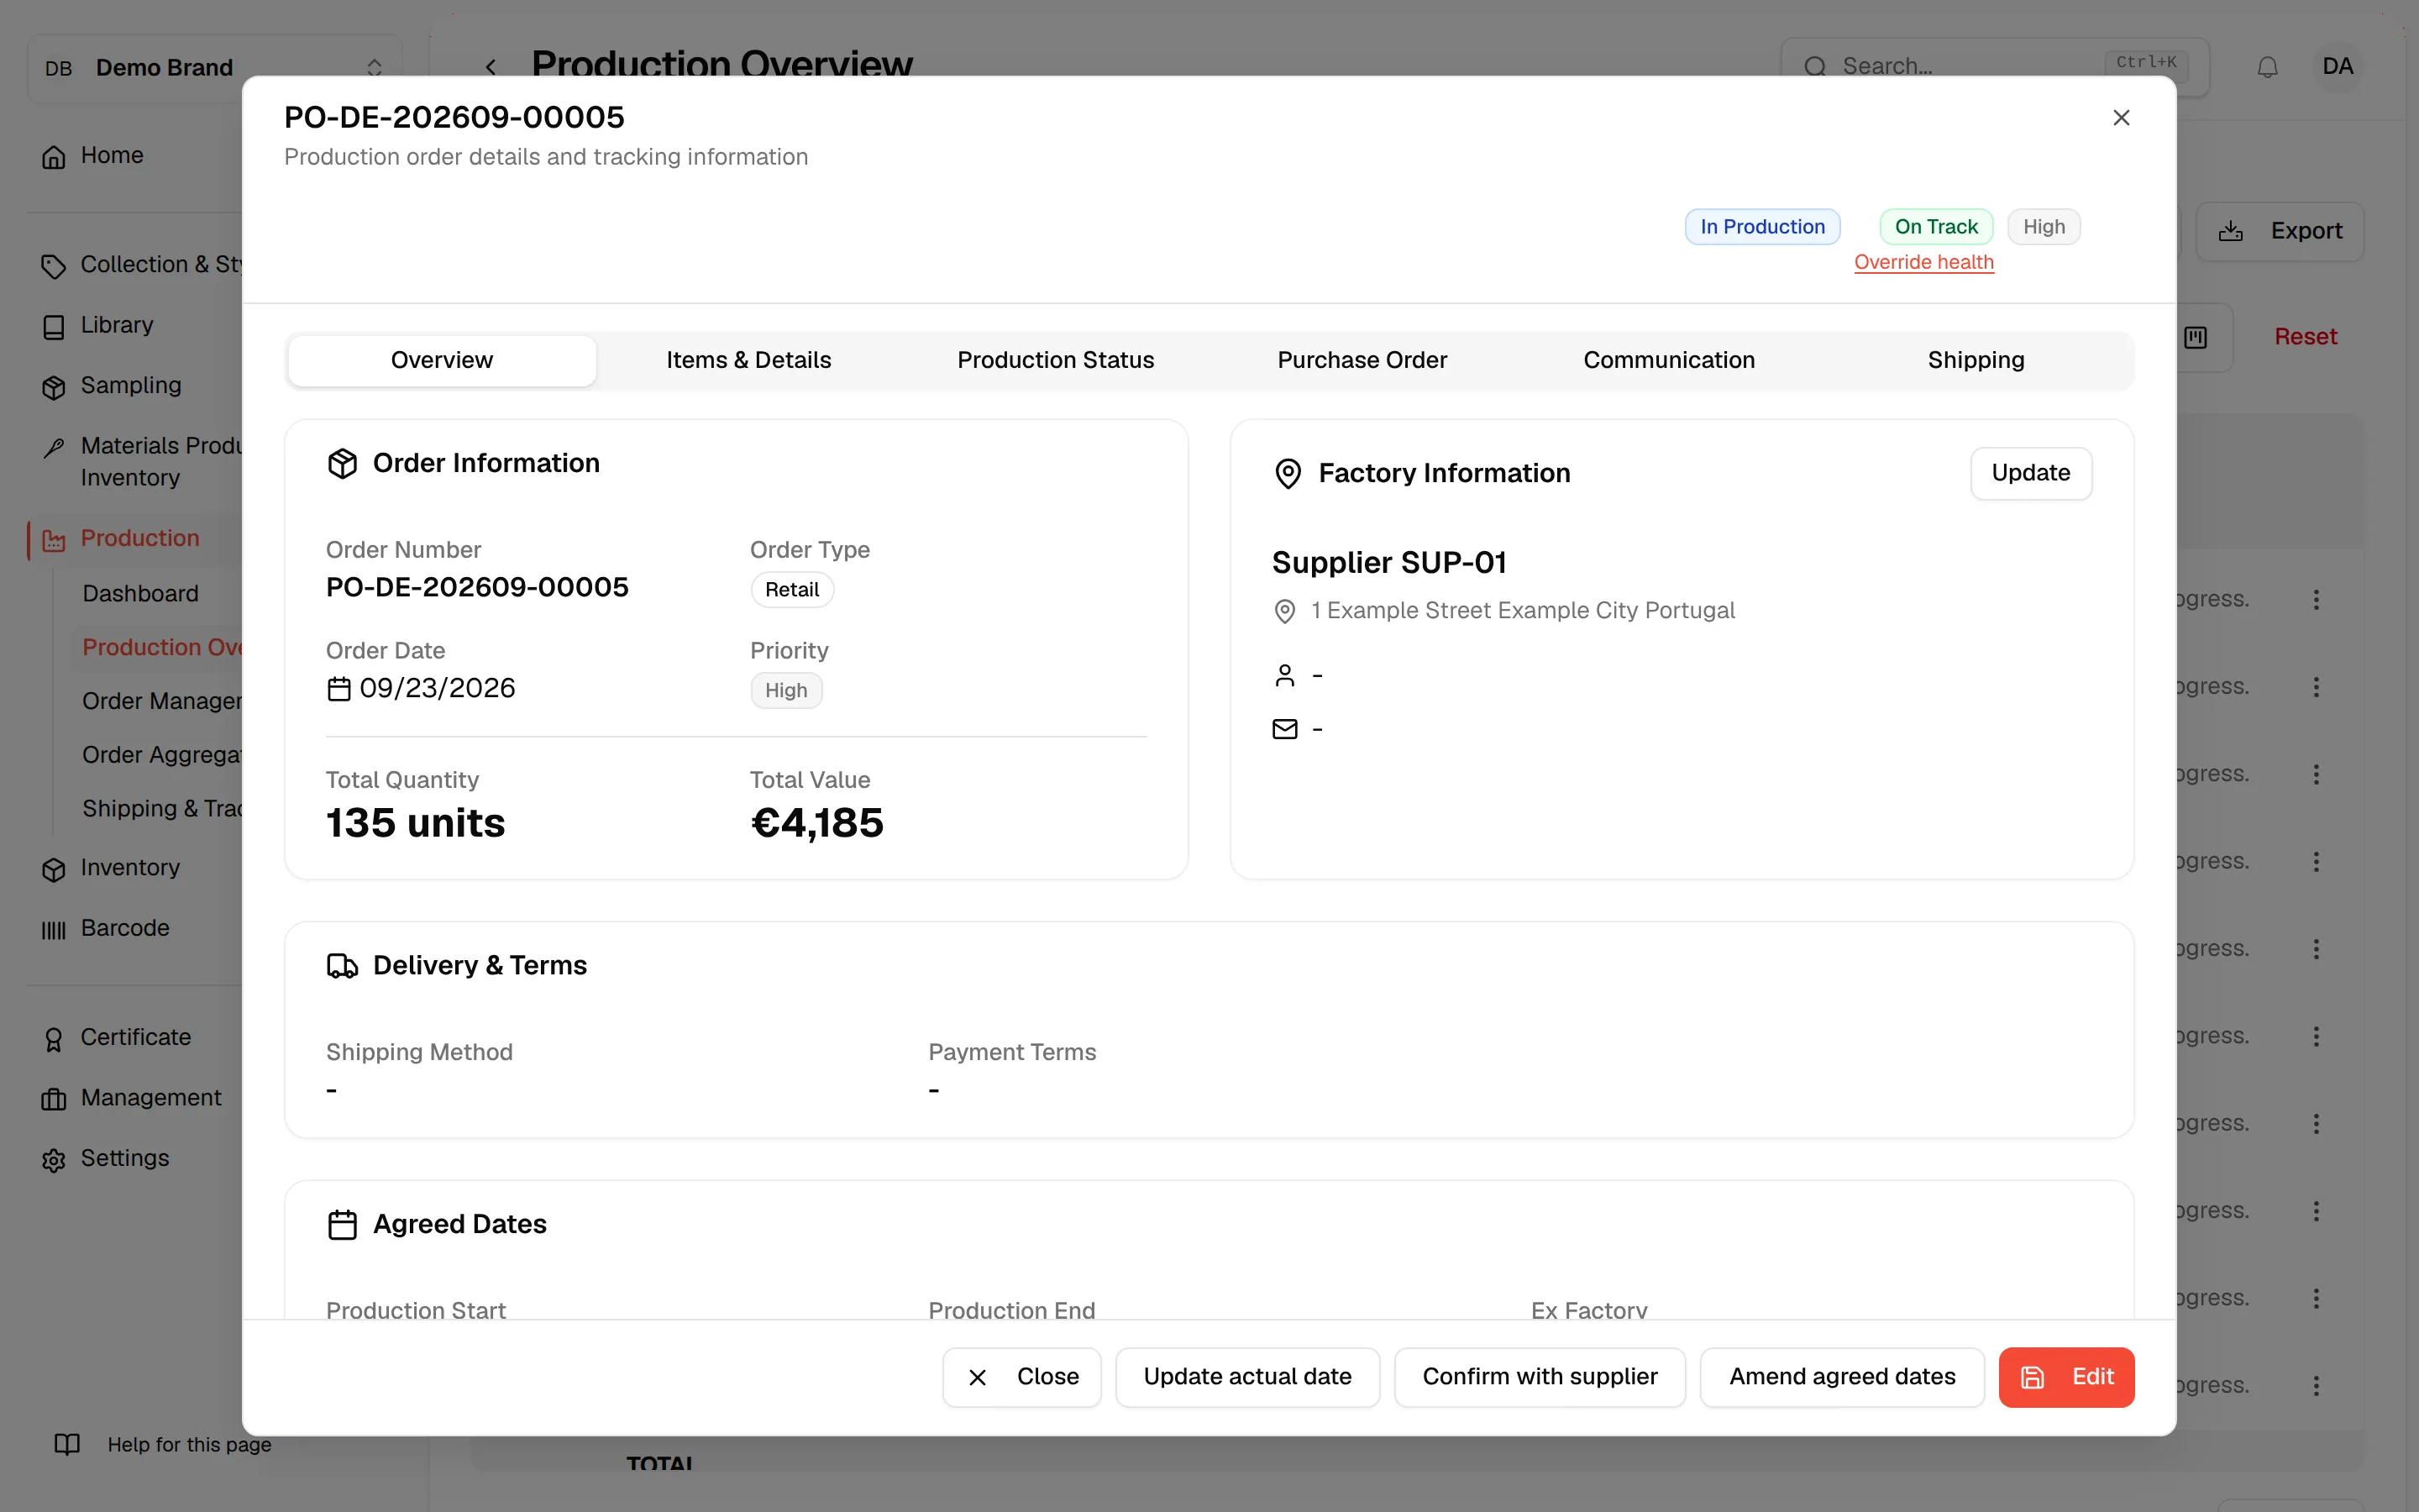Click the Home icon in sidebar
Screen dimensions: 2419x1512
click(x=54, y=157)
